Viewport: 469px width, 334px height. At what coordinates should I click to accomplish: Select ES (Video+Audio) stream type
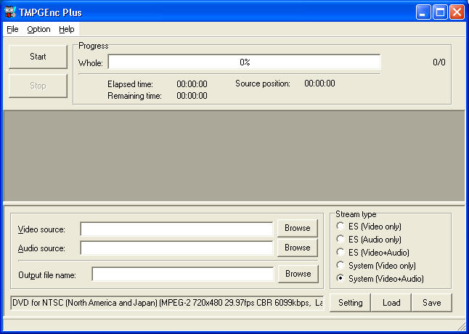click(372, 253)
